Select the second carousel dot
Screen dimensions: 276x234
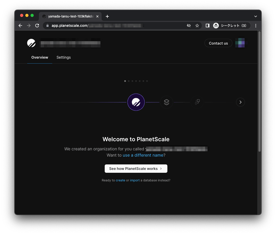[x=129, y=81]
